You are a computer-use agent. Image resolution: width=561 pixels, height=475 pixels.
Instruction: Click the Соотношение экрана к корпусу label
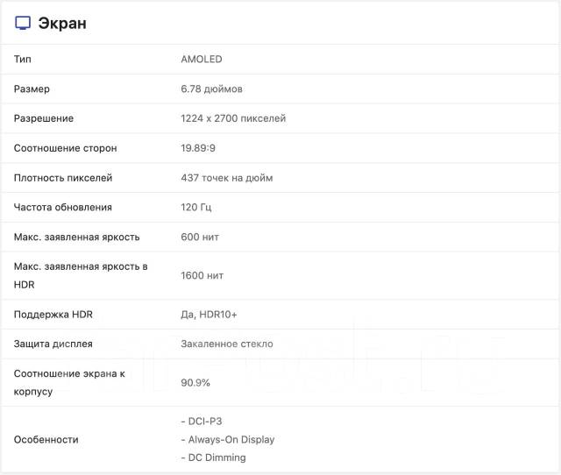pos(69,382)
